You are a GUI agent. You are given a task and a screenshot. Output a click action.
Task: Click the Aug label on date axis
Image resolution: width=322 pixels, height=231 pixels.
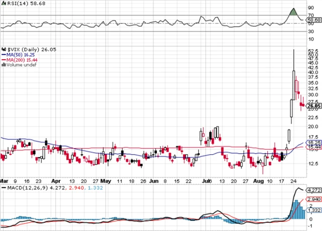pos(258,180)
